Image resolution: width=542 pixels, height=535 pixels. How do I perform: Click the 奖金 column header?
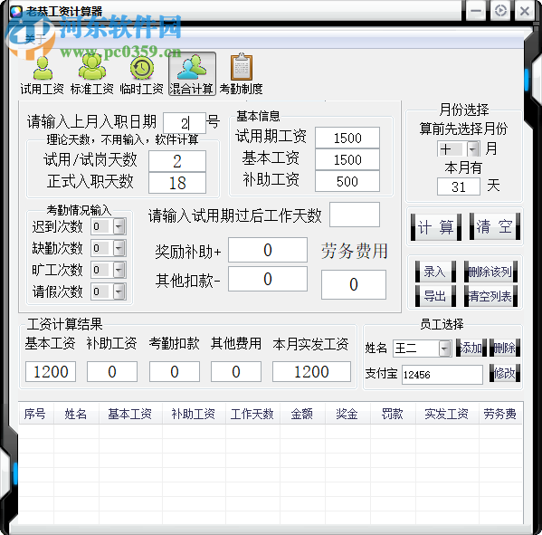347,414
